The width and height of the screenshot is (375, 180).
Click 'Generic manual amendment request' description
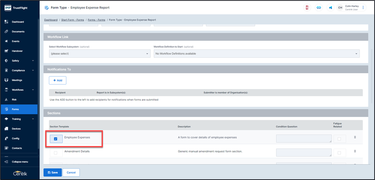click(210, 151)
